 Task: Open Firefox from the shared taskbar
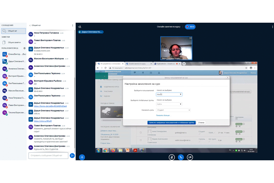pos(113,150)
